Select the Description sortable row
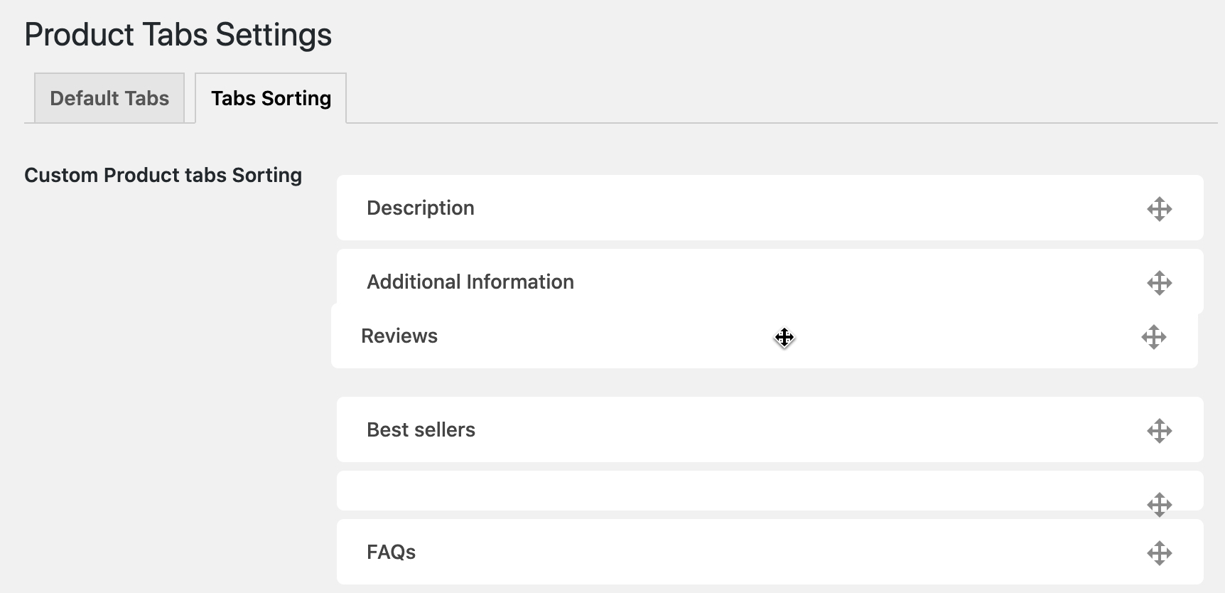This screenshot has height=593, width=1225. (770, 208)
